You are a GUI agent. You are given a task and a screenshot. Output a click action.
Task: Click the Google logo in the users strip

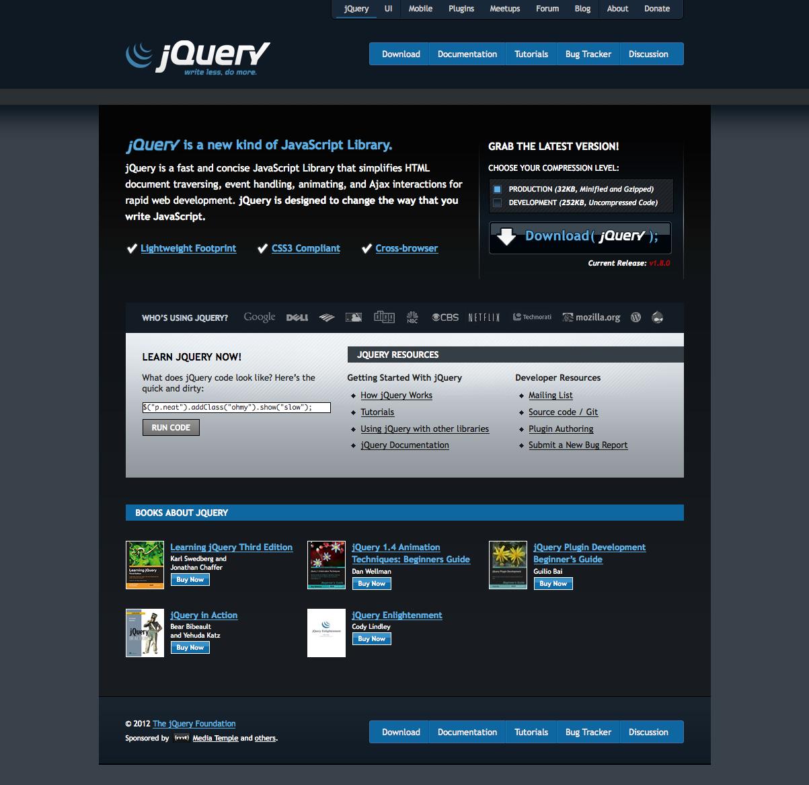(260, 317)
